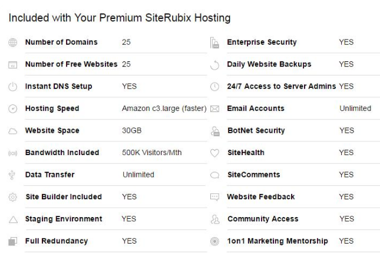Viewport: 380px width, 253px height.
Task: Click the clock icon for 24/7 Access
Action: pos(214,87)
